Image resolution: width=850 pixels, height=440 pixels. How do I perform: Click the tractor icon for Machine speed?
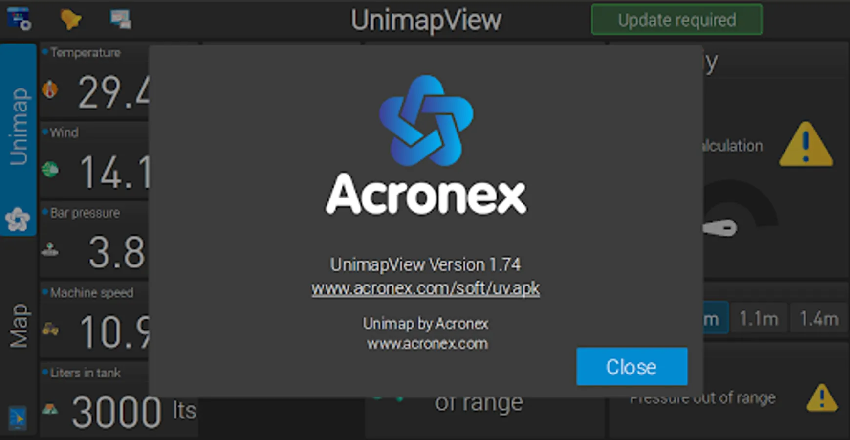[50, 330]
